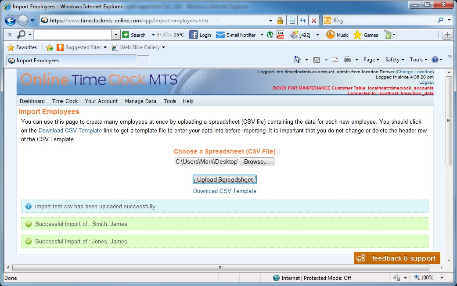Open a new blank tab
The width and height of the screenshot is (457, 286).
coord(144,61)
